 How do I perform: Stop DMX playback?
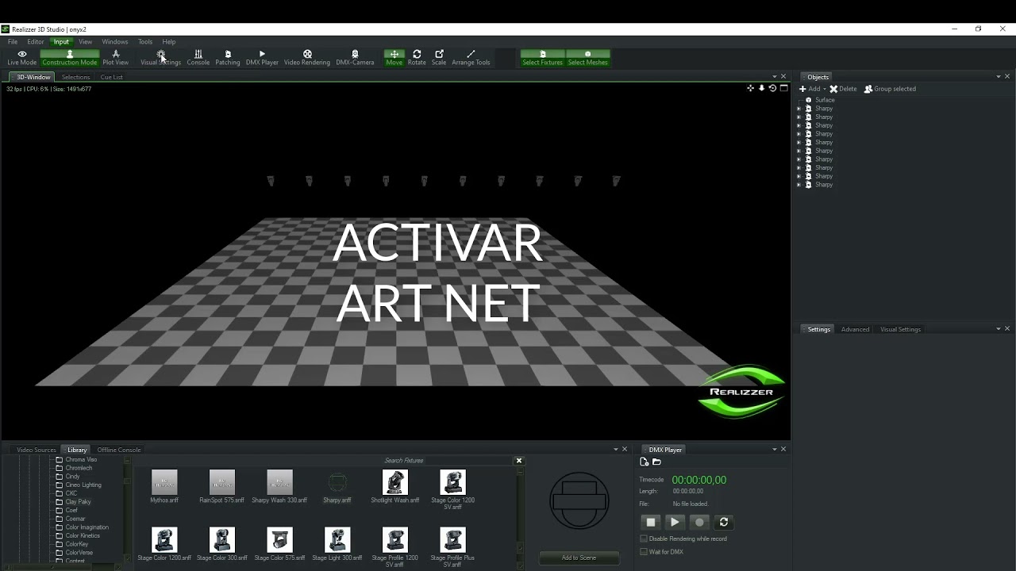651,522
